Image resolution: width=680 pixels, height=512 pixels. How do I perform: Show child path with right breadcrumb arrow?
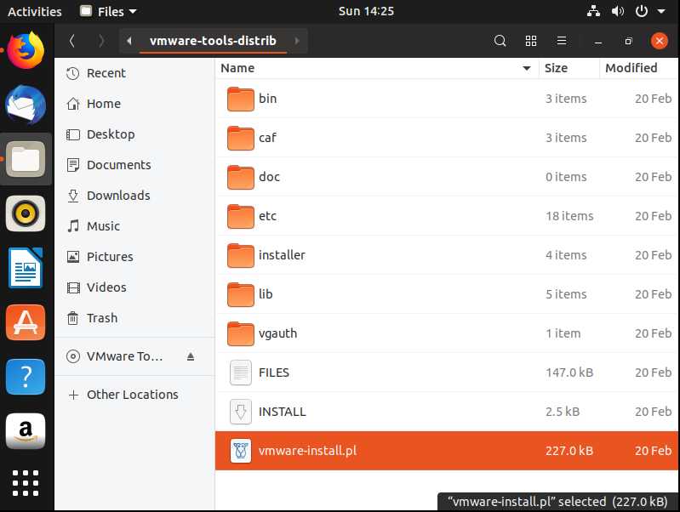point(297,41)
